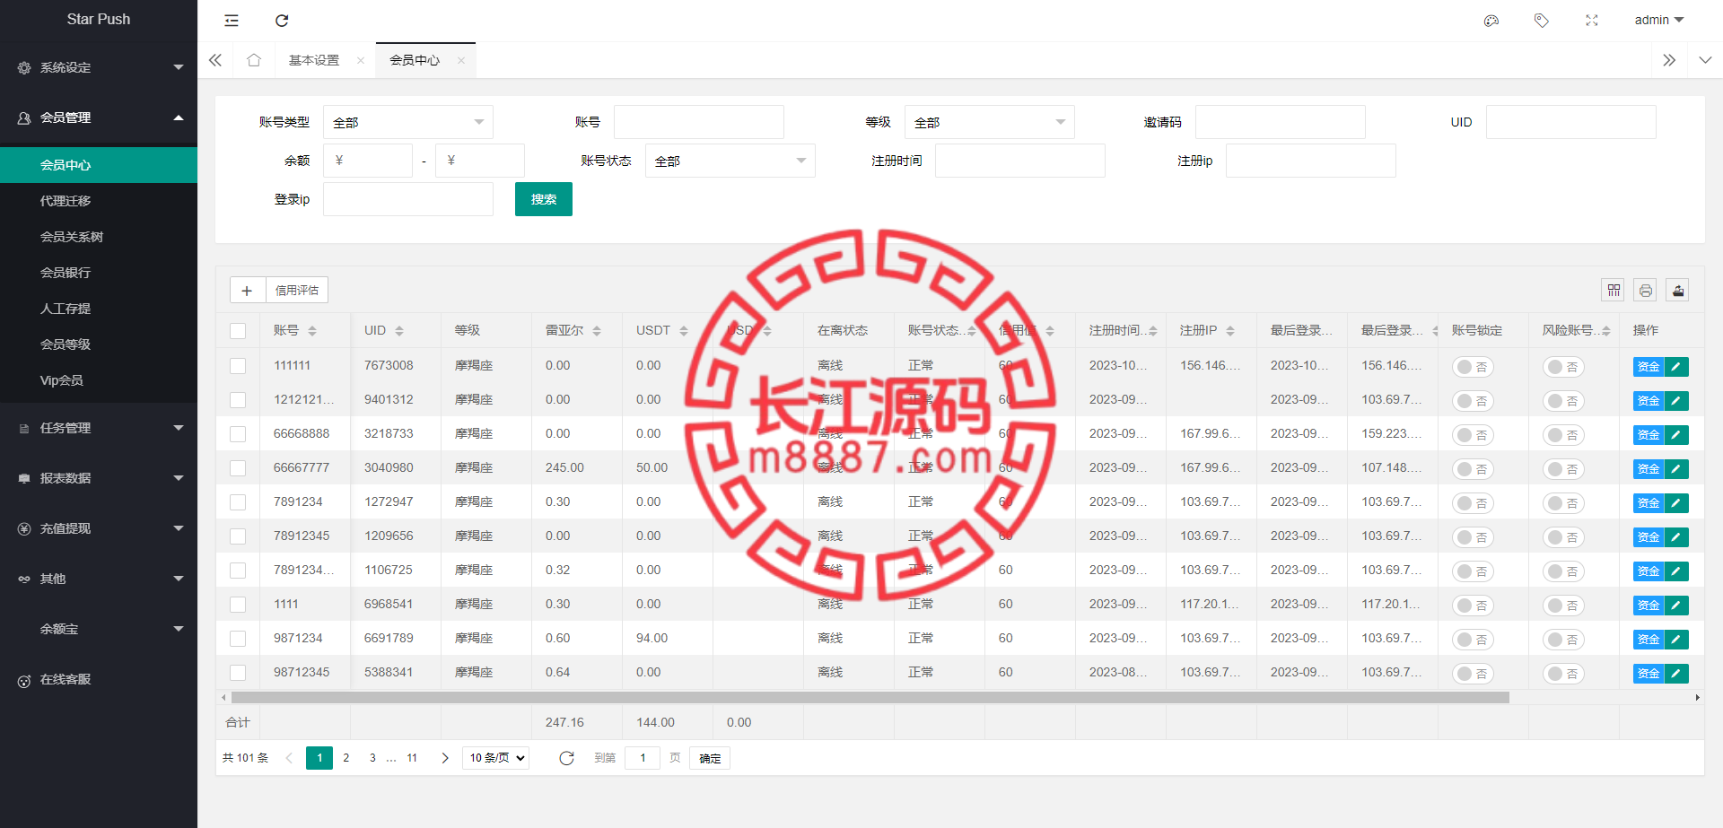Click the 信用评估 button

tap(297, 290)
